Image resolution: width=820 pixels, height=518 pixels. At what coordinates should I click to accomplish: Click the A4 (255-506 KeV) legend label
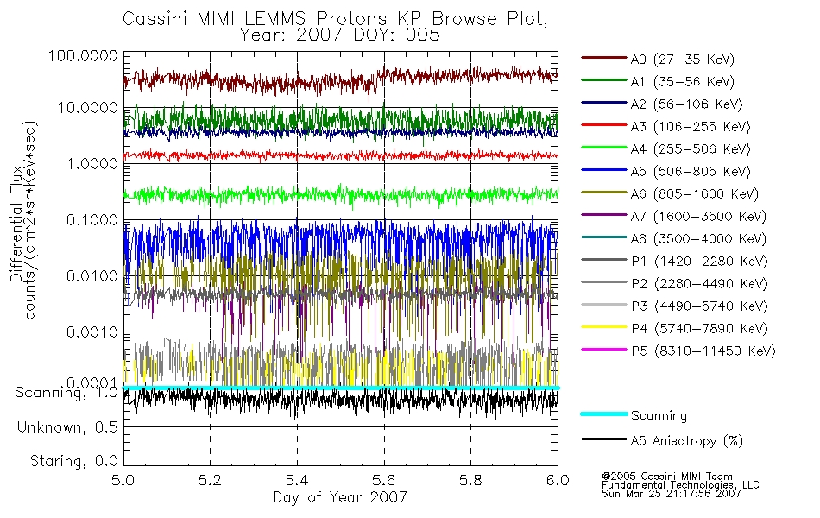point(691,149)
